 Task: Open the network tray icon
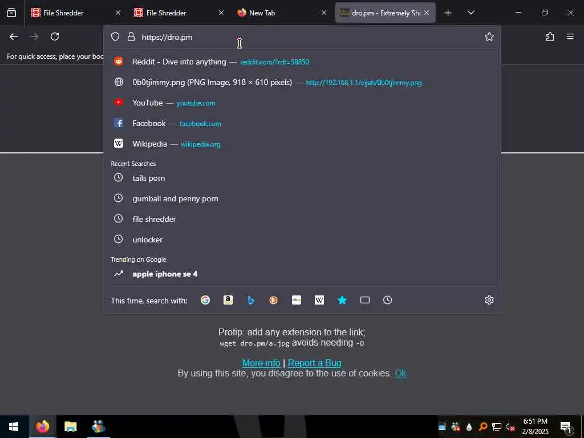(497, 427)
